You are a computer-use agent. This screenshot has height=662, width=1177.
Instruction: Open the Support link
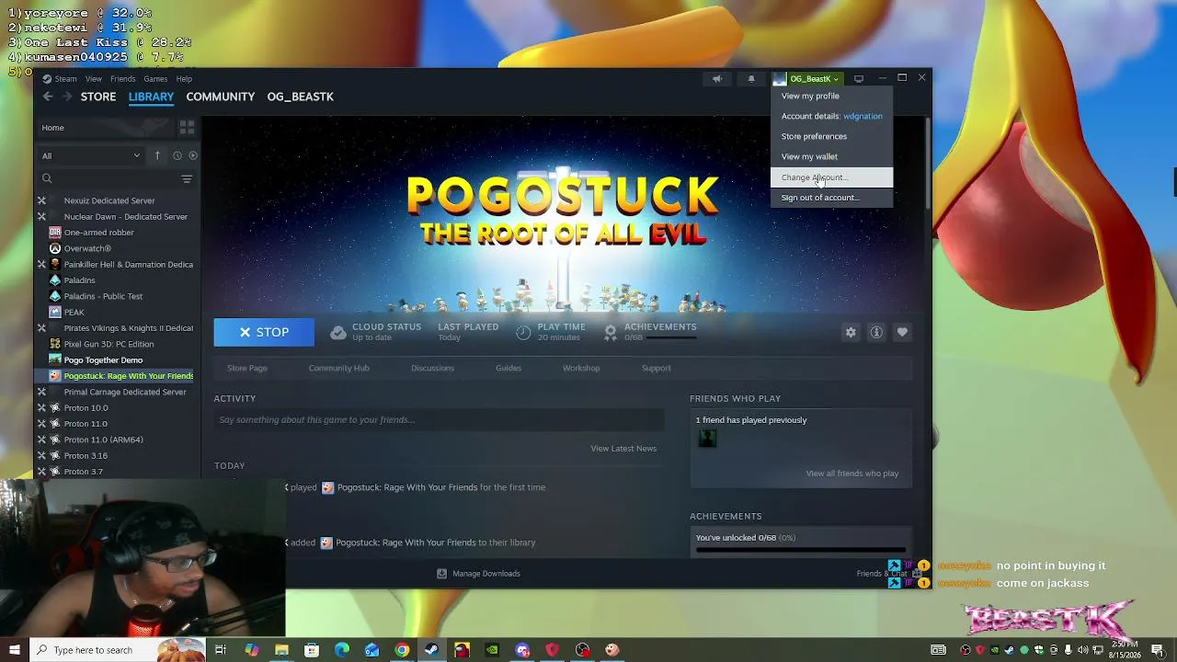pos(657,368)
